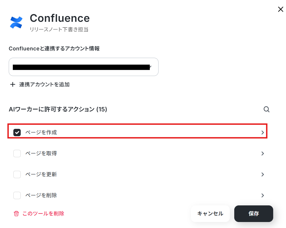The width and height of the screenshot is (286, 228).
Task: Expand the ページを削除 arrow
Action: click(263, 195)
